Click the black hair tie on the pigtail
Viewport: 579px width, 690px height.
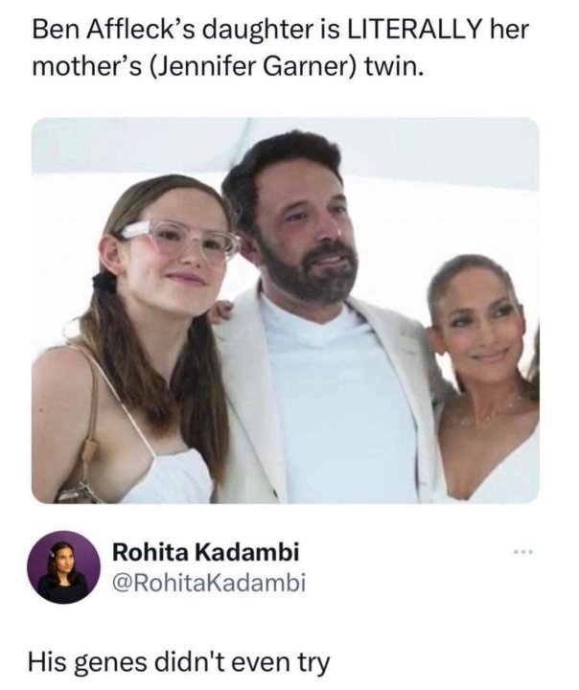(104, 282)
